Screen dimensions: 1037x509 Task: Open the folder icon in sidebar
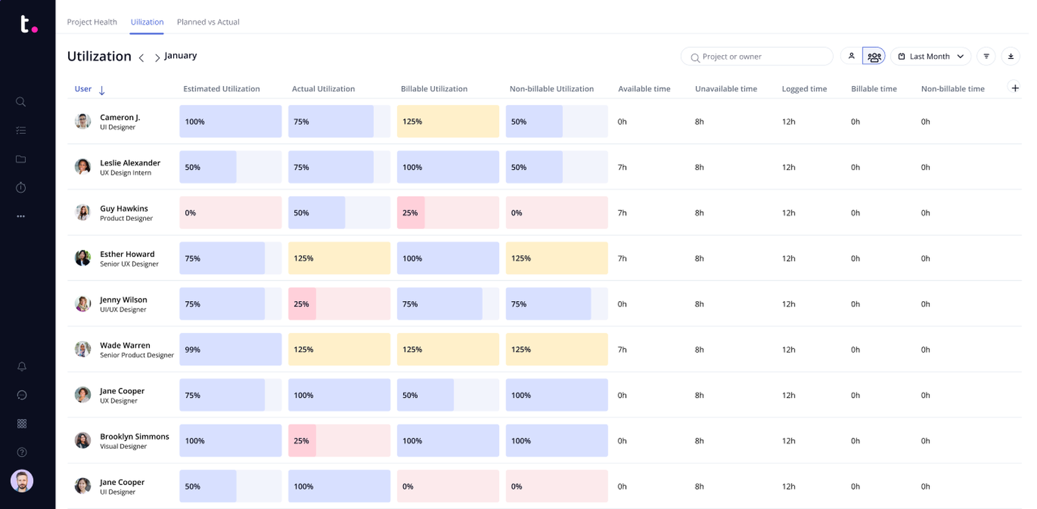click(x=21, y=159)
